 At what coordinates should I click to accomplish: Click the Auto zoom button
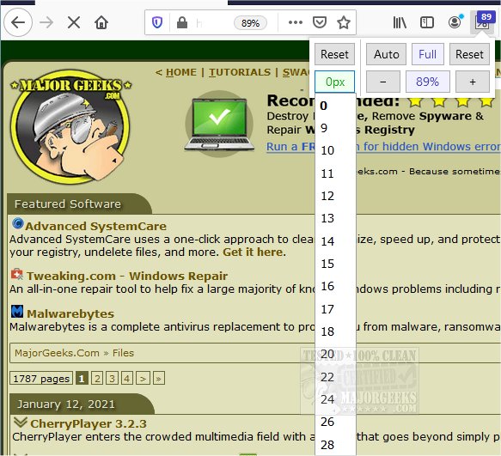pyautogui.click(x=387, y=54)
